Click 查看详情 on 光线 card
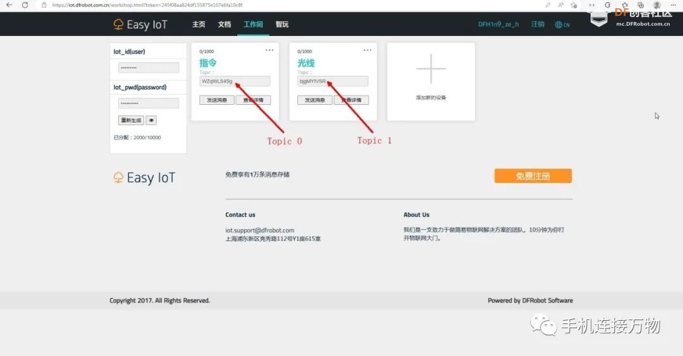The height and width of the screenshot is (356, 683). pos(352,100)
